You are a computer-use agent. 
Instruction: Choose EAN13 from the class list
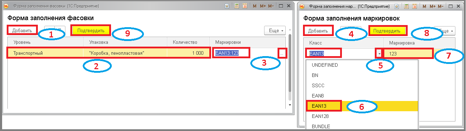pos(362,106)
